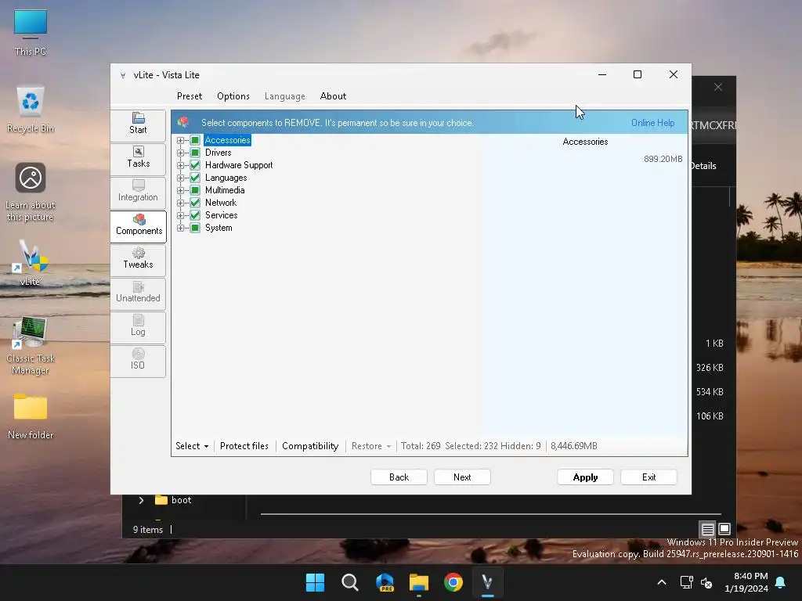Expand the Network tree node
The image size is (802, 601).
(x=180, y=203)
